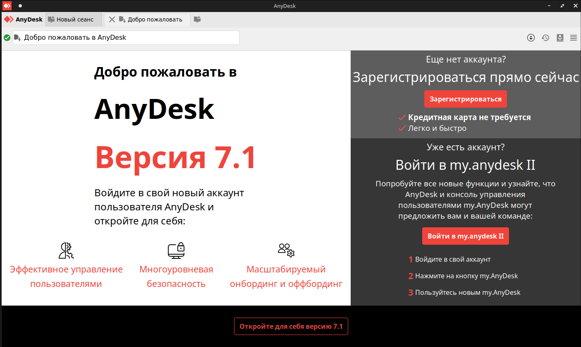Viewport: 581px width, 347px height.
Task: Click the Эффективное управление пользователями link
Action: coord(66,277)
